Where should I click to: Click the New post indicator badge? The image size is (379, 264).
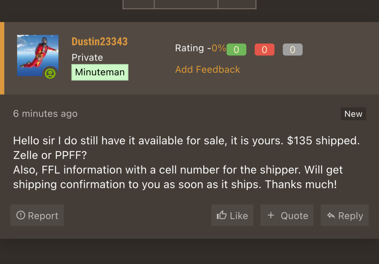click(353, 114)
